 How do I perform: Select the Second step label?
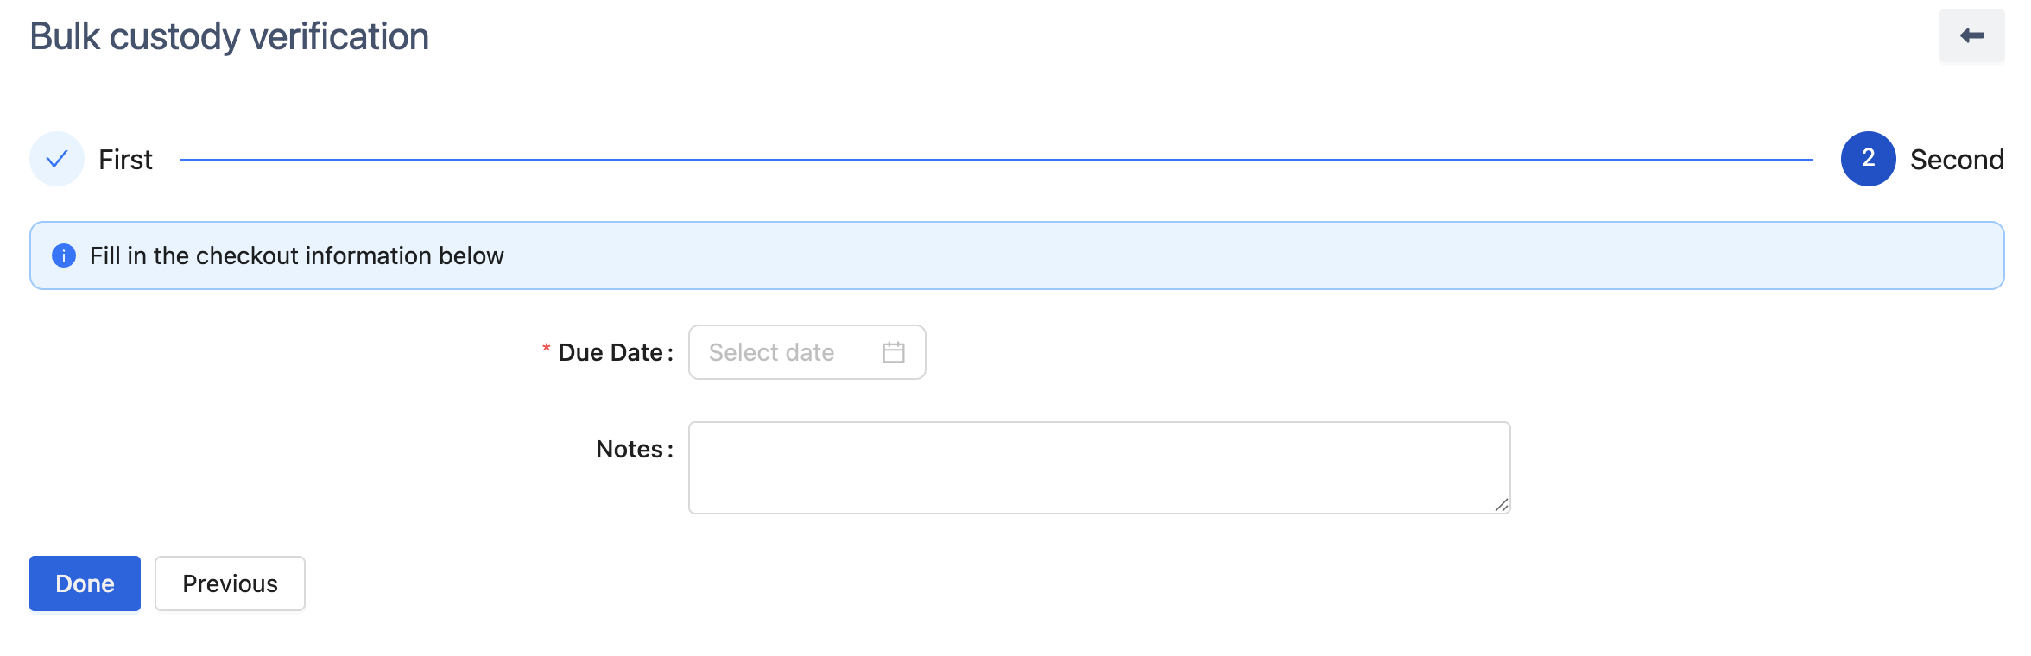pyautogui.click(x=1956, y=160)
